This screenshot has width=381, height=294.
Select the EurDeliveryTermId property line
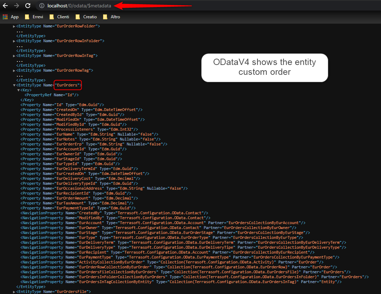pos(79,169)
